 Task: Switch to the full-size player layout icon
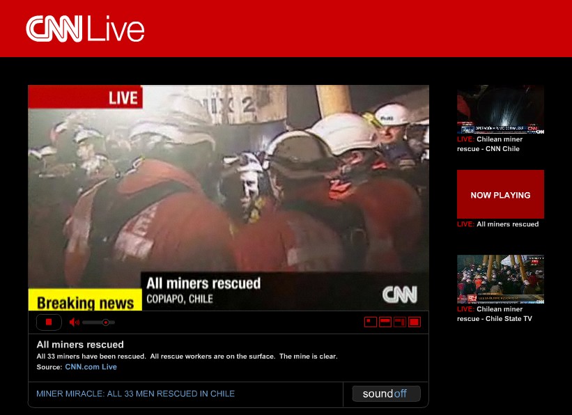415,322
